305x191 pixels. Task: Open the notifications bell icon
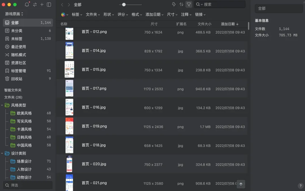point(27,4)
